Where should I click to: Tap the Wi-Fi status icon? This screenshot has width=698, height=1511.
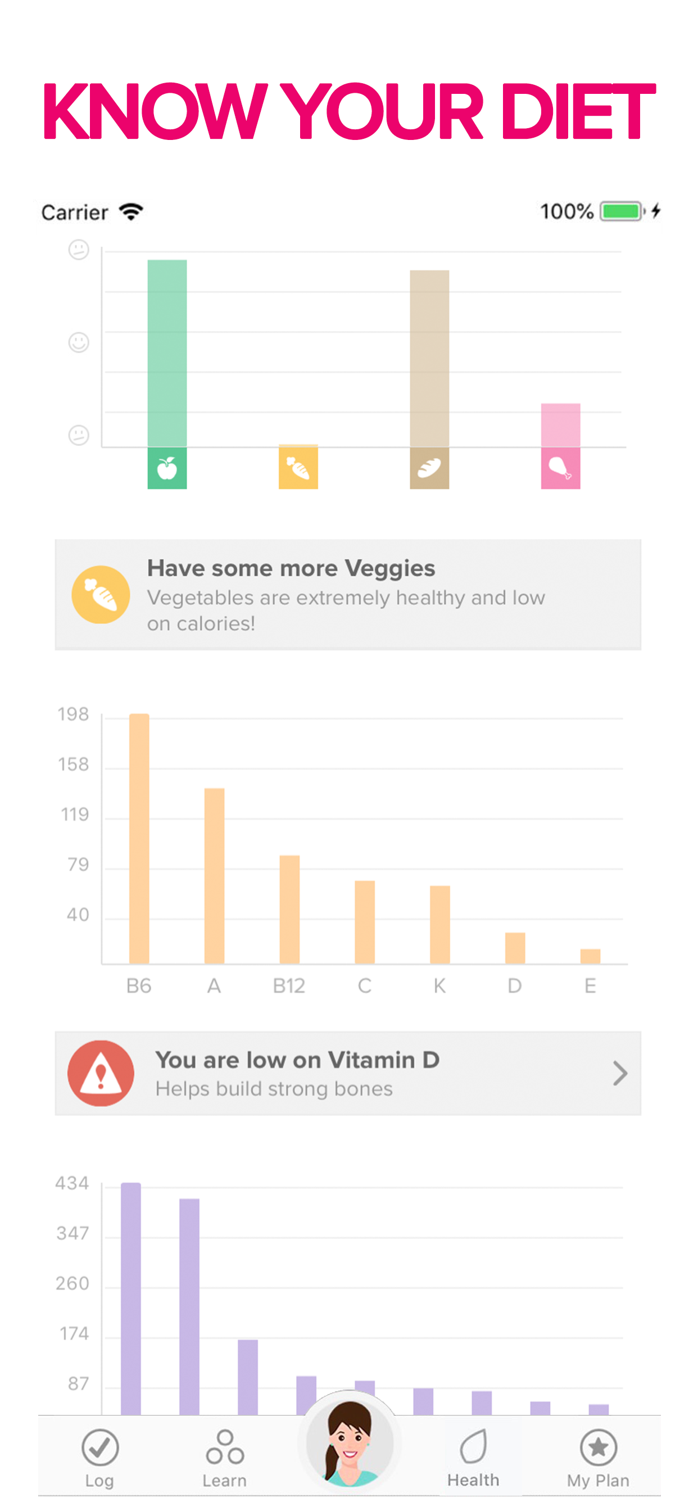131,212
